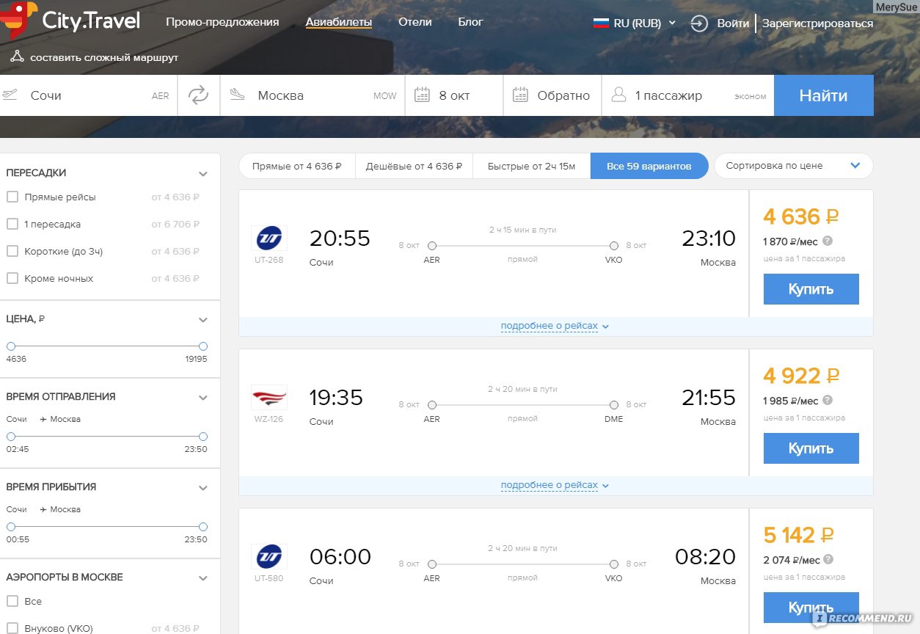This screenshot has width=920, height=634.
Task: Click the latest departure time handle at 23:50
Action: point(203,437)
